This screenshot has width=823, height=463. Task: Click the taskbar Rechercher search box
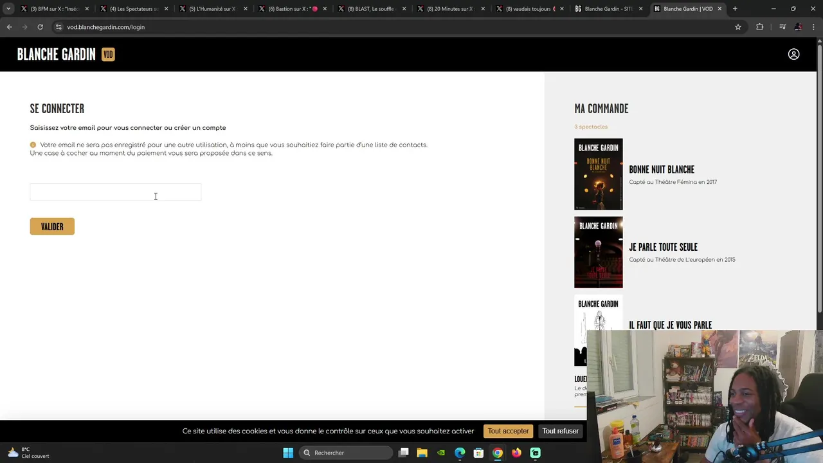coord(347,453)
